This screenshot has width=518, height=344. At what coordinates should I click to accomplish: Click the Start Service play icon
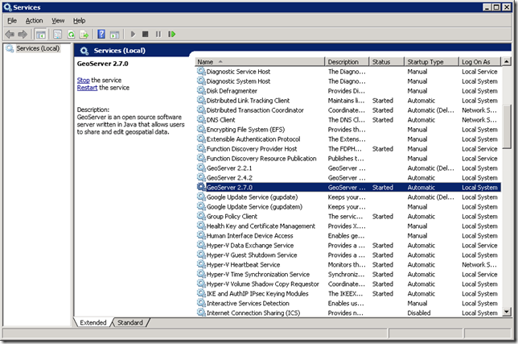coord(133,34)
